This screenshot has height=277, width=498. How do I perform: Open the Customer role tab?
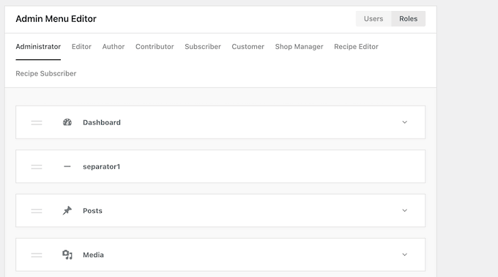click(x=248, y=47)
